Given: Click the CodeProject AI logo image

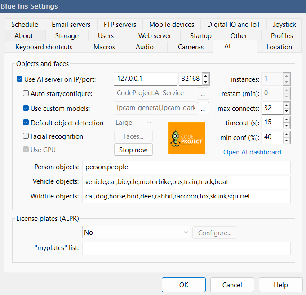Looking at the screenshot, I should [x=186, y=138].
